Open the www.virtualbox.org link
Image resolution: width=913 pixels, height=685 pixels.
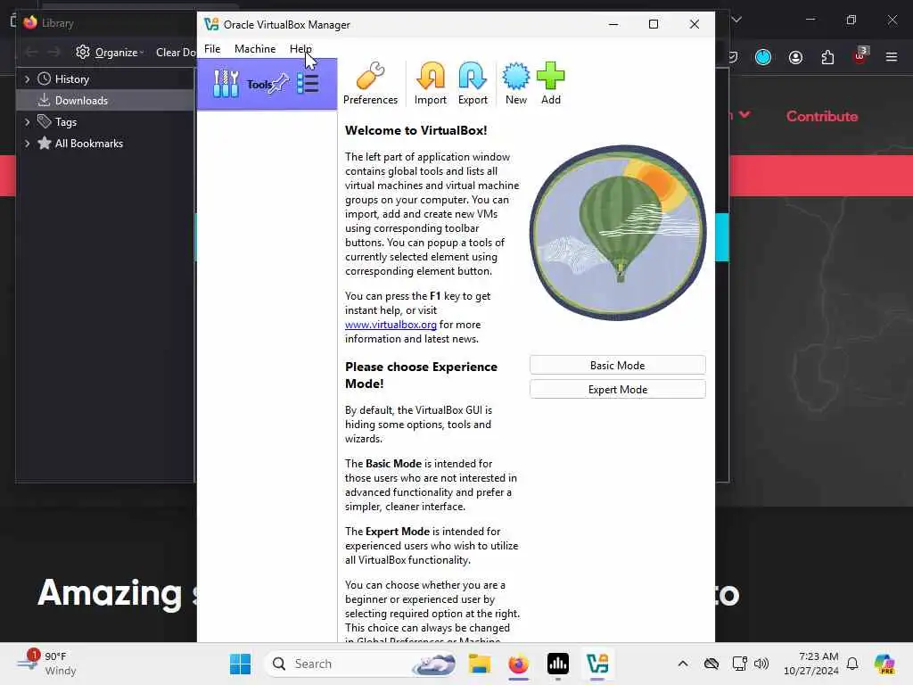[391, 325]
